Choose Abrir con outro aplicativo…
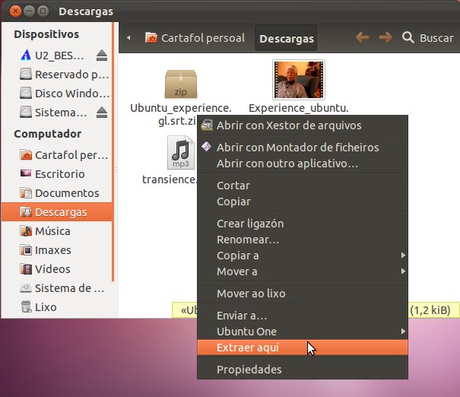460x397 pixels. pyautogui.click(x=303, y=164)
